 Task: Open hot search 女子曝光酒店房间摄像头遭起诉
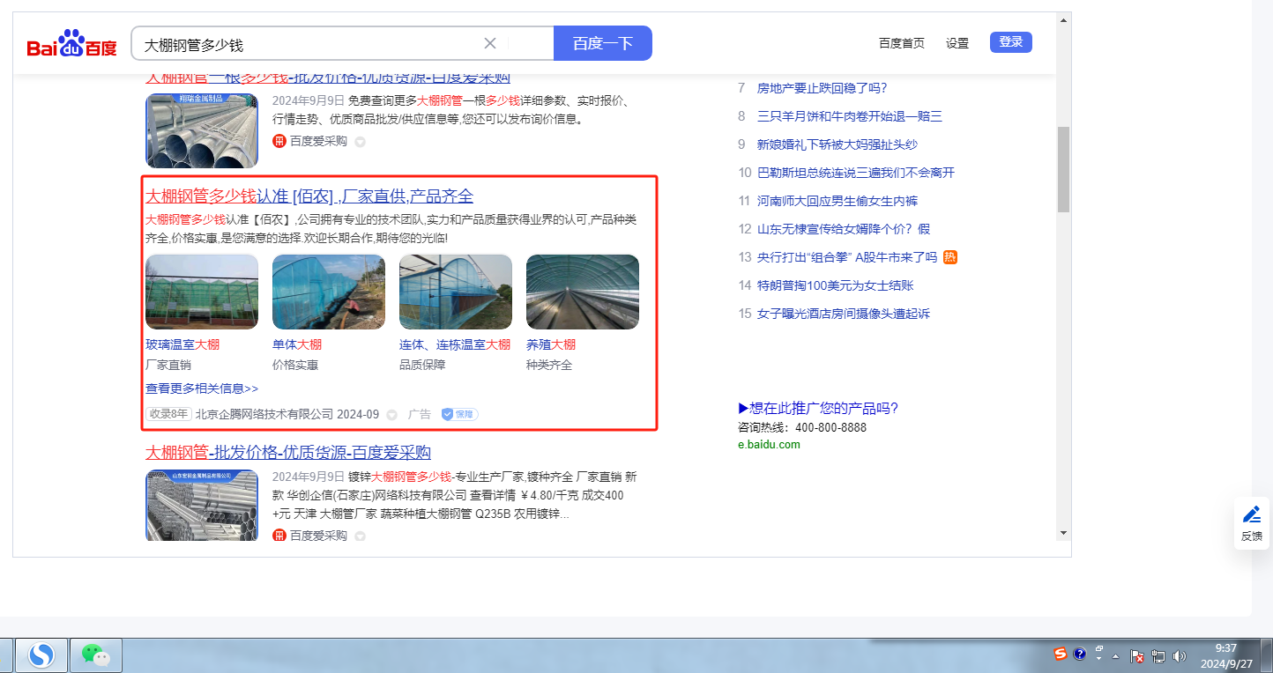844,314
